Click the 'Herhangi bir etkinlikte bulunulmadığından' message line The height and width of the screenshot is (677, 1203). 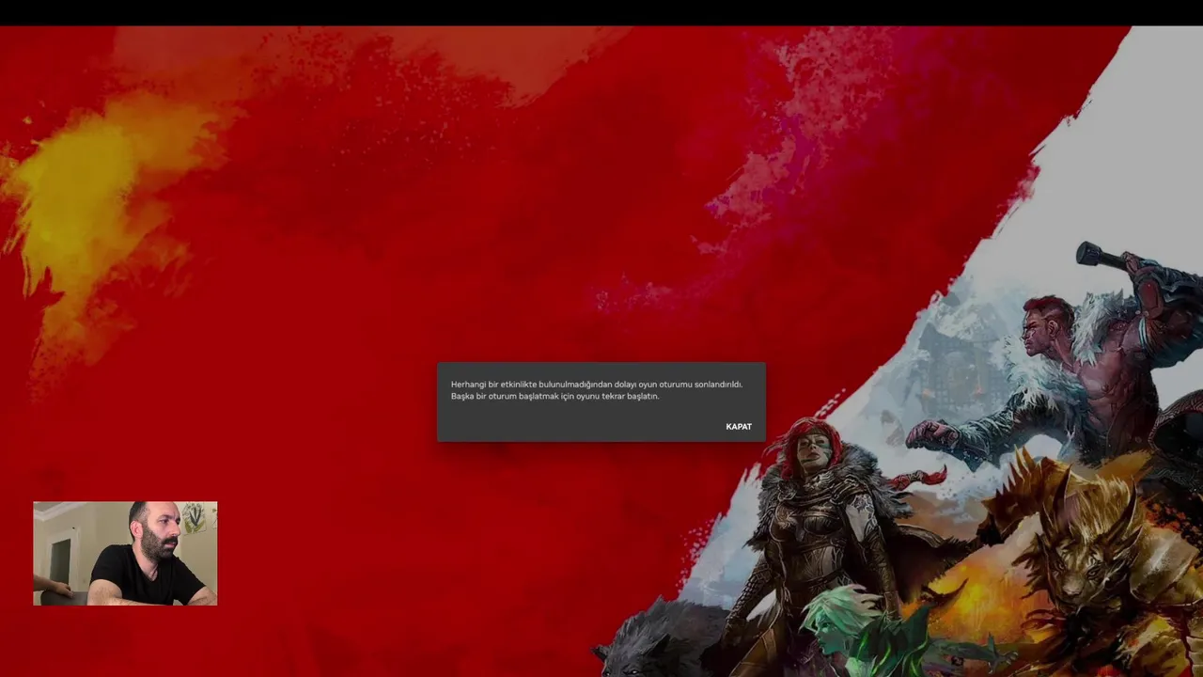[x=597, y=385]
